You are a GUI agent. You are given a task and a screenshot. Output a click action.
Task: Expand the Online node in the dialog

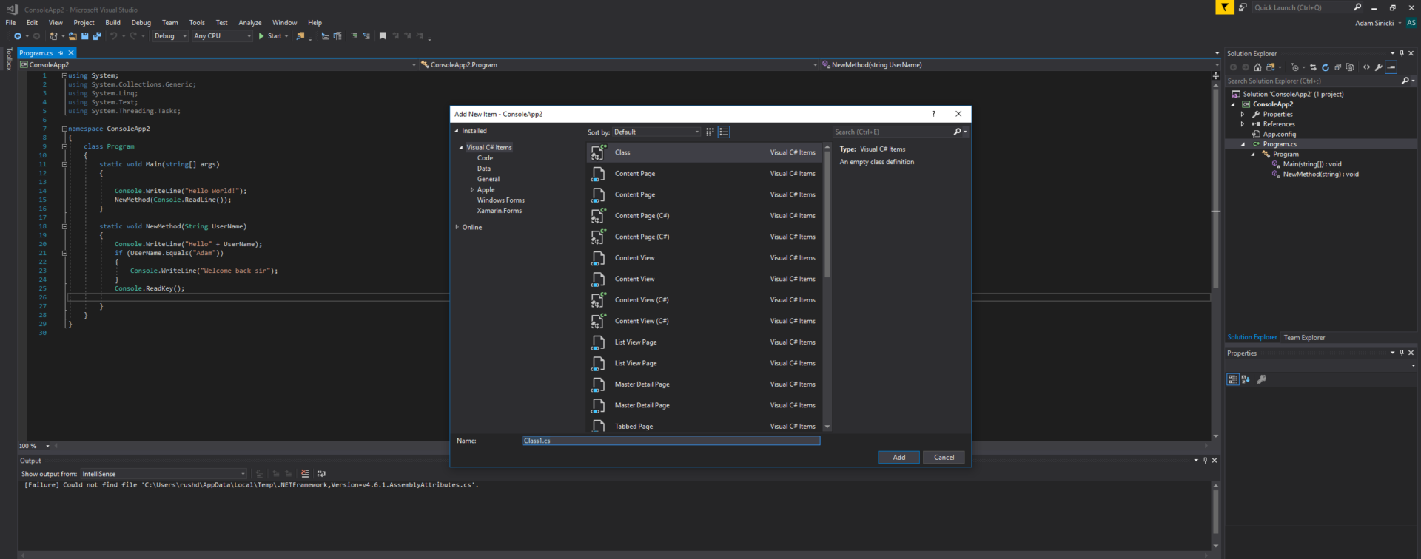(x=457, y=228)
